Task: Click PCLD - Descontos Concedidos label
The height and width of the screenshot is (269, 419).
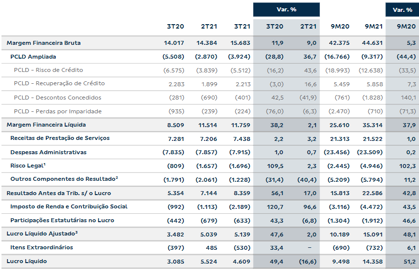Action: 58,98
